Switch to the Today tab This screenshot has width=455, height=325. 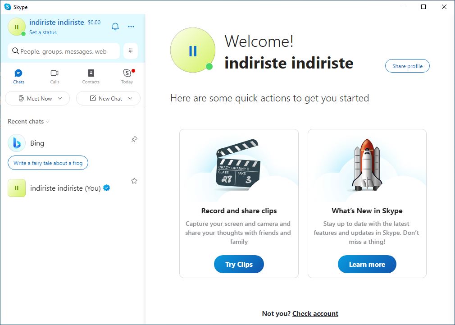point(127,76)
